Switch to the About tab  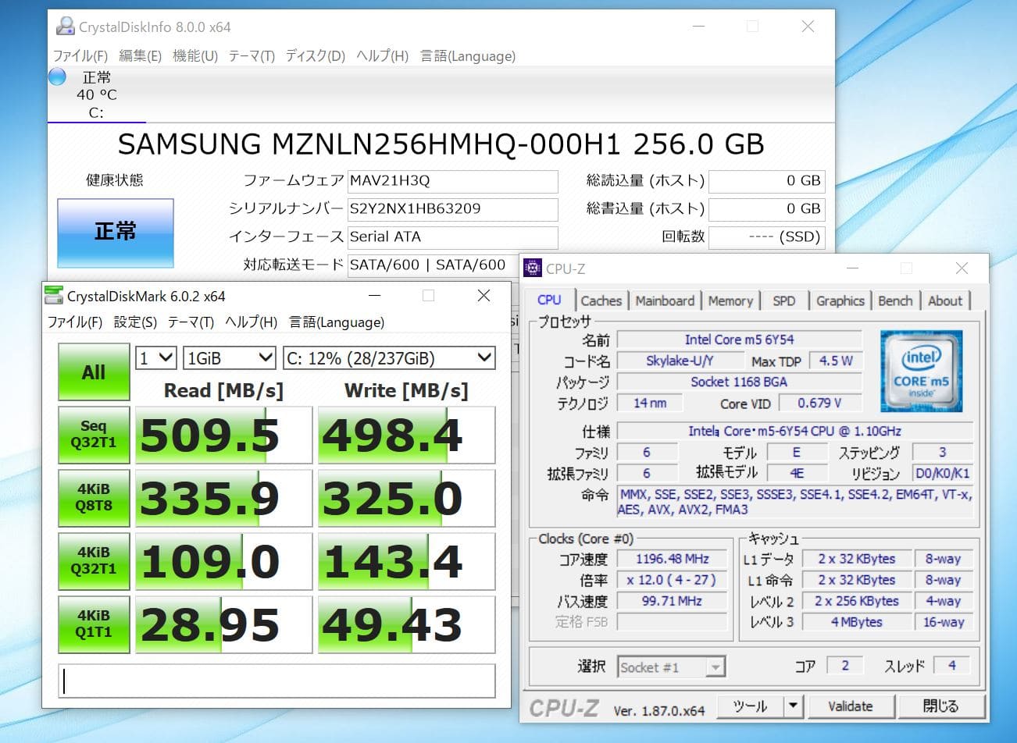point(945,300)
